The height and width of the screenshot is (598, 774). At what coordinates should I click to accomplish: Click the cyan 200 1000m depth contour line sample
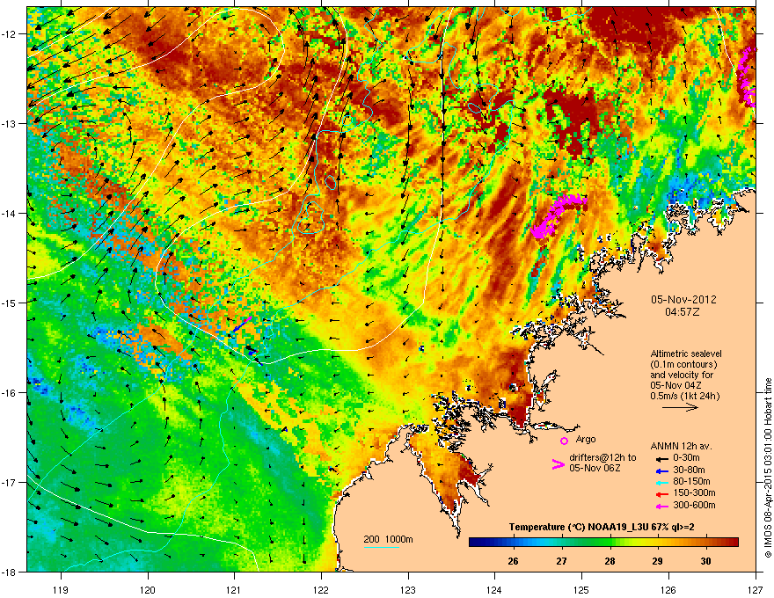381,547
